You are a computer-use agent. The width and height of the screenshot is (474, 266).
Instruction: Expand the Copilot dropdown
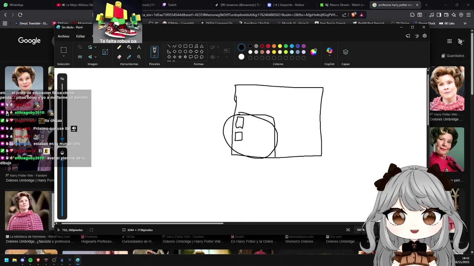329,56
